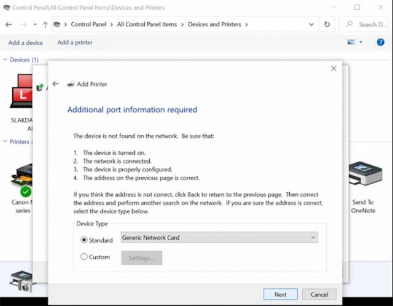Navigate forward in Control Panel window
This screenshot has height=306, width=393.
click(x=23, y=25)
